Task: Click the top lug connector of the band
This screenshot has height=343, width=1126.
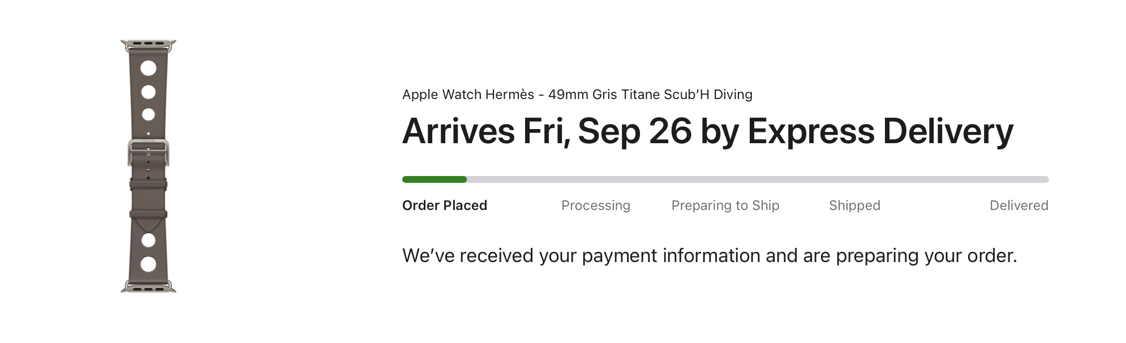Action: [x=148, y=43]
